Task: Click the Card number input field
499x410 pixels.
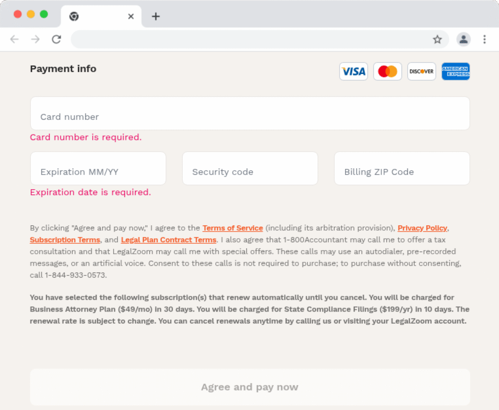Action: (x=250, y=113)
